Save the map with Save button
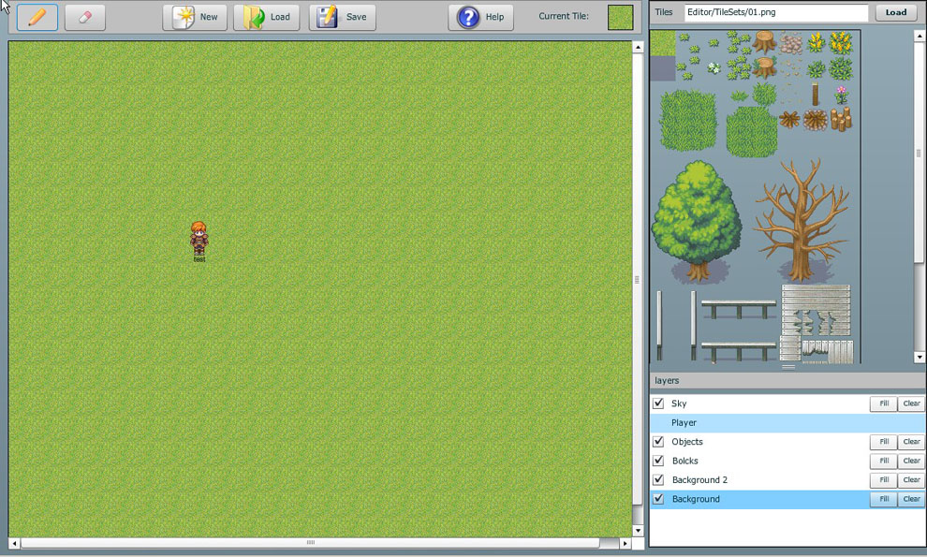The image size is (927, 557). coord(342,17)
